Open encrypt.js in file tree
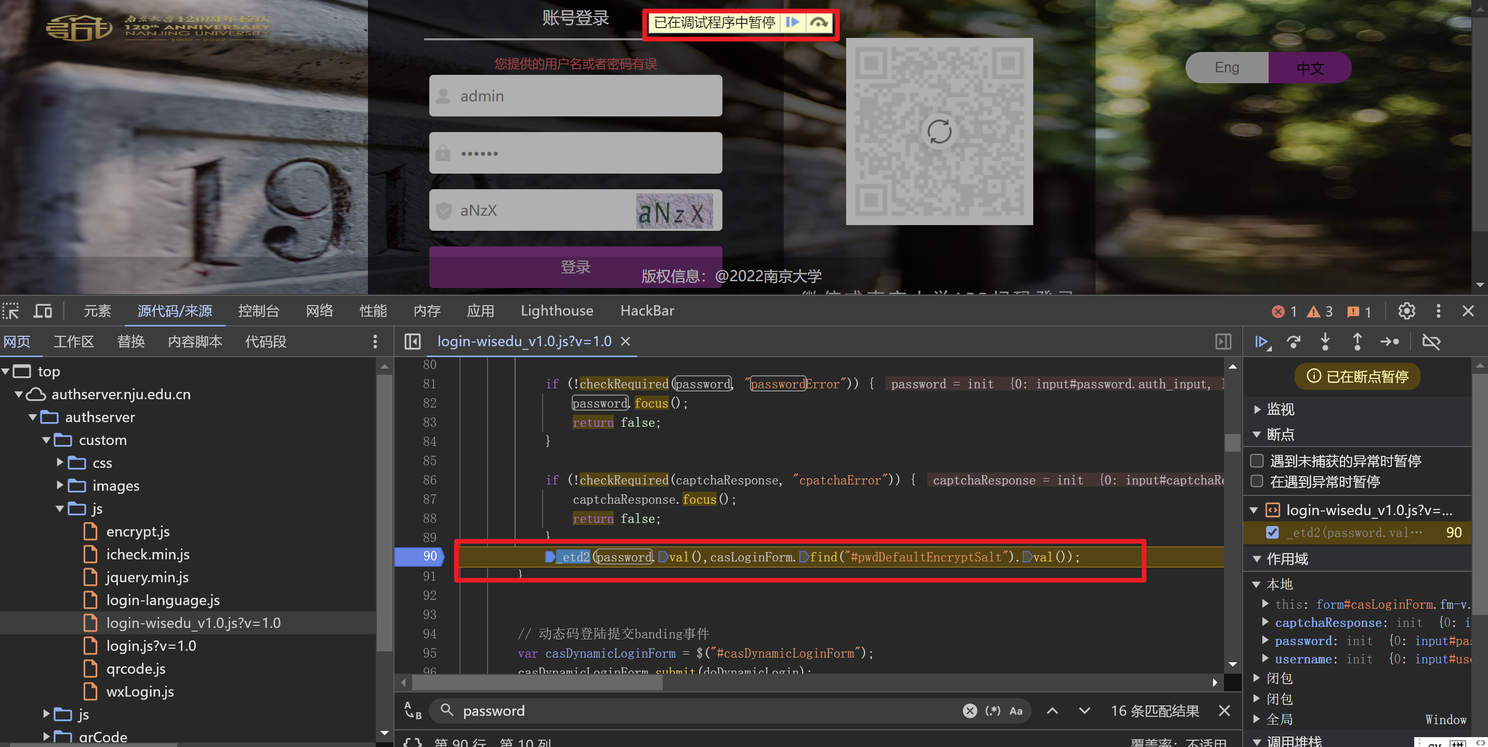Screen dimensions: 1488x747 tap(138, 531)
